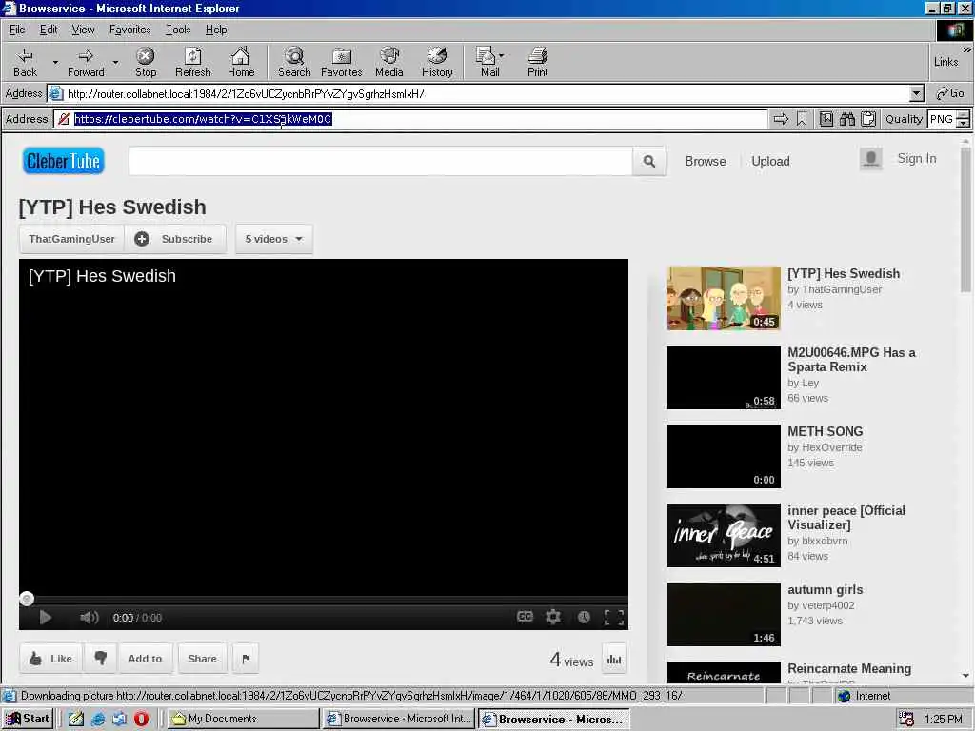Click the video progress scrubber handle
975x731 pixels.
pos(26,599)
